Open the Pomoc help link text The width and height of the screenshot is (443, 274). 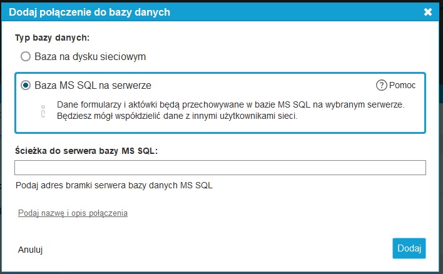pos(402,85)
